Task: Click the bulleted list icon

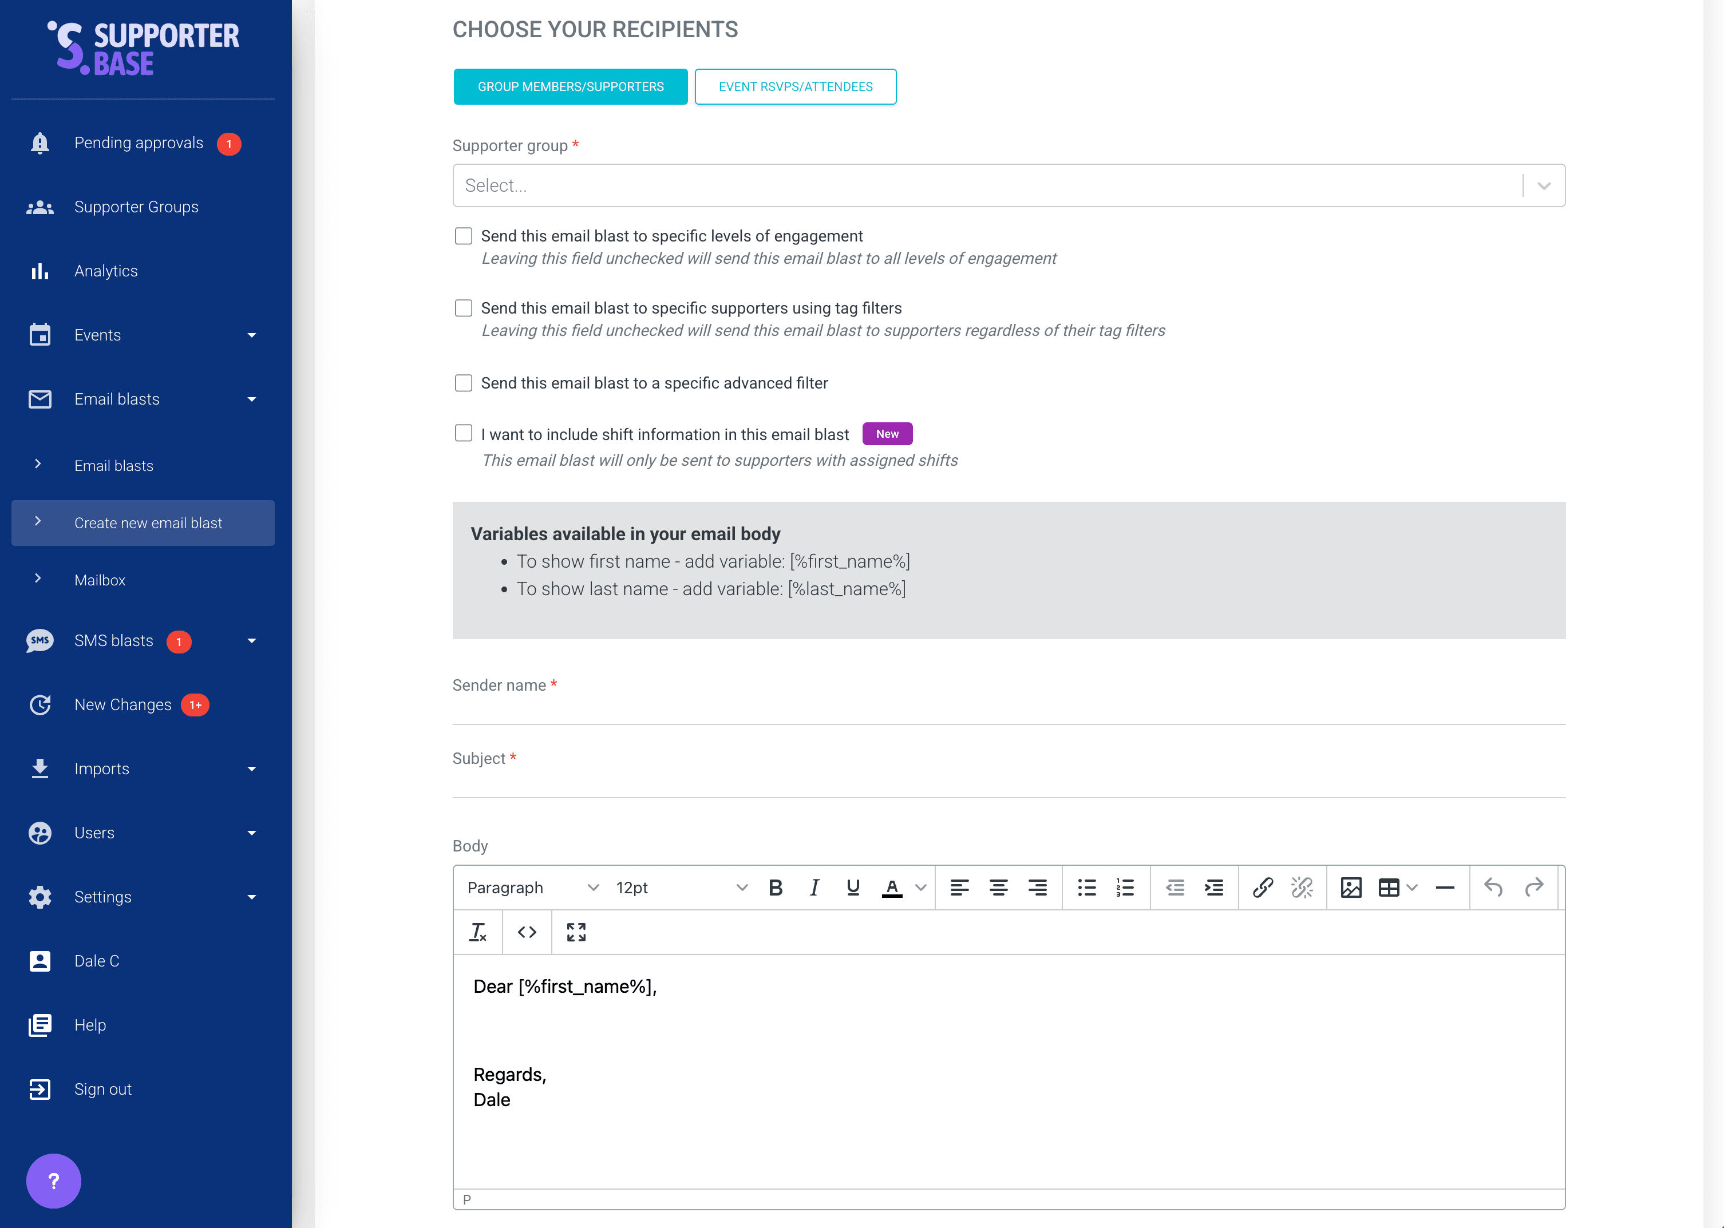Action: click(x=1086, y=888)
